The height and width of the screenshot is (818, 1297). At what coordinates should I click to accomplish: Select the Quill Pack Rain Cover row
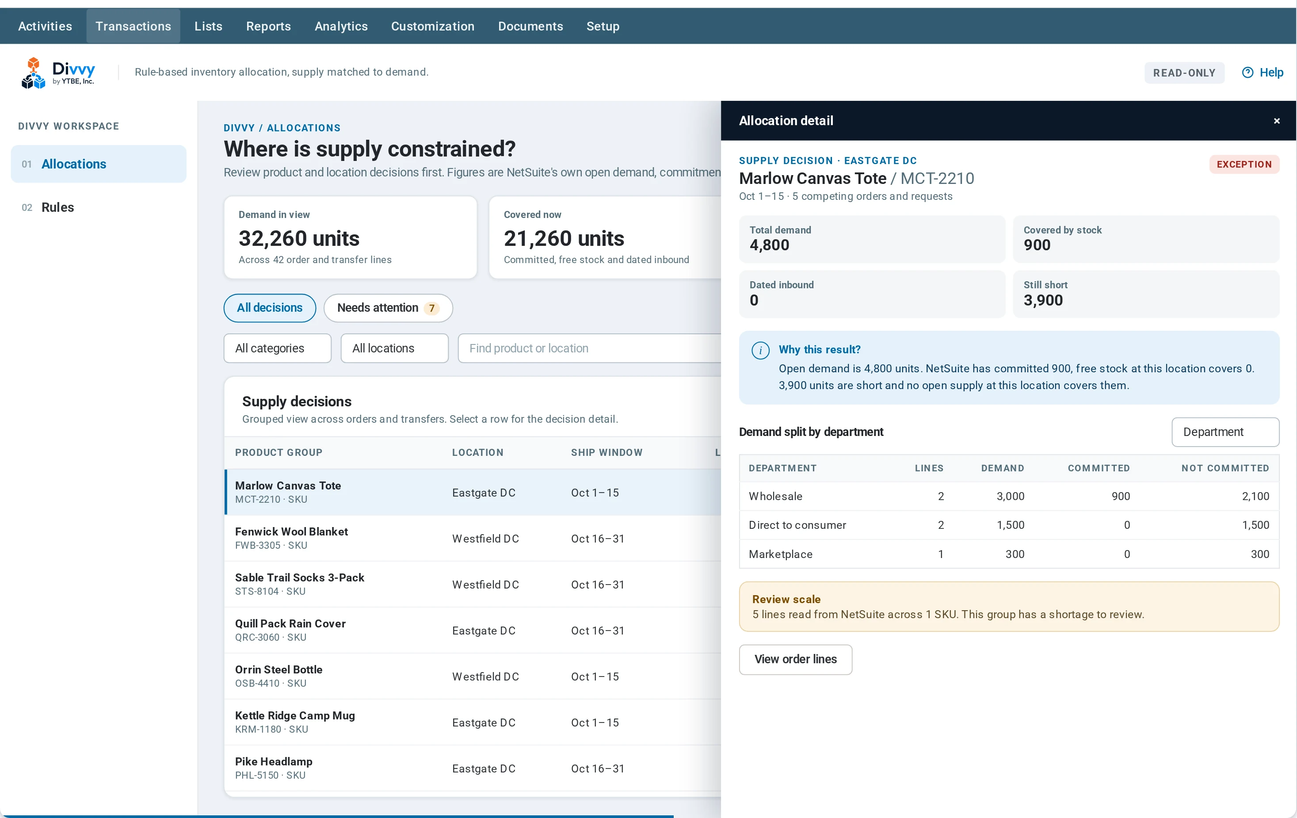click(473, 631)
